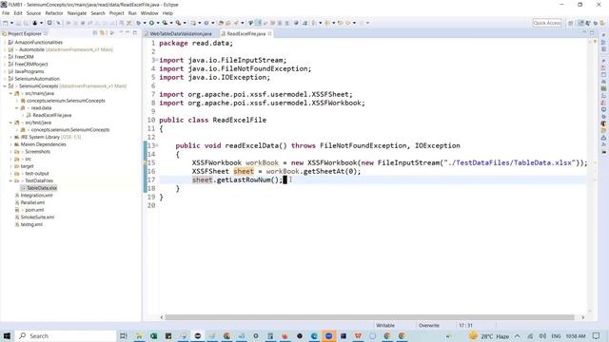Toggle the imports fold marker on line 3
609x342 pixels.
tap(157, 60)
